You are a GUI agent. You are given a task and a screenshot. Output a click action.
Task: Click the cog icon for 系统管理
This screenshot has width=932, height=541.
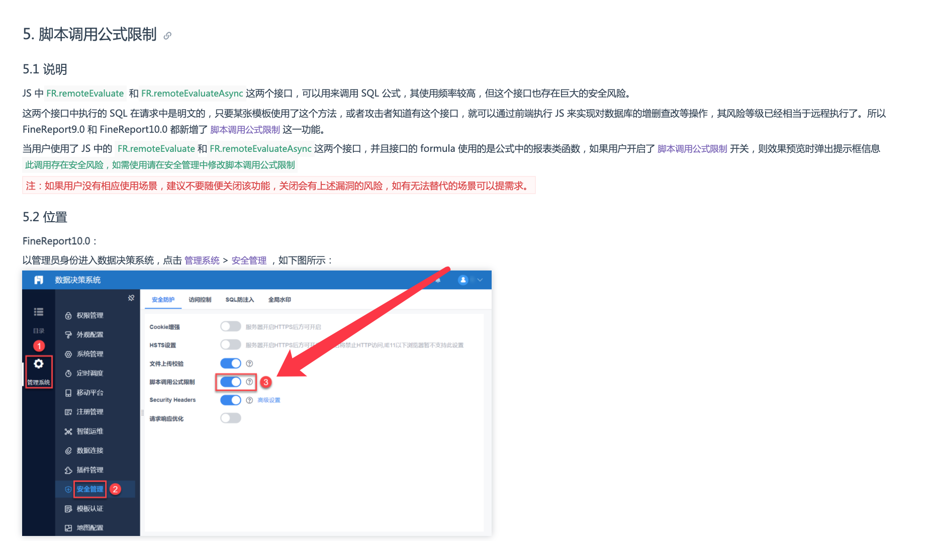[x=68, y=354]
